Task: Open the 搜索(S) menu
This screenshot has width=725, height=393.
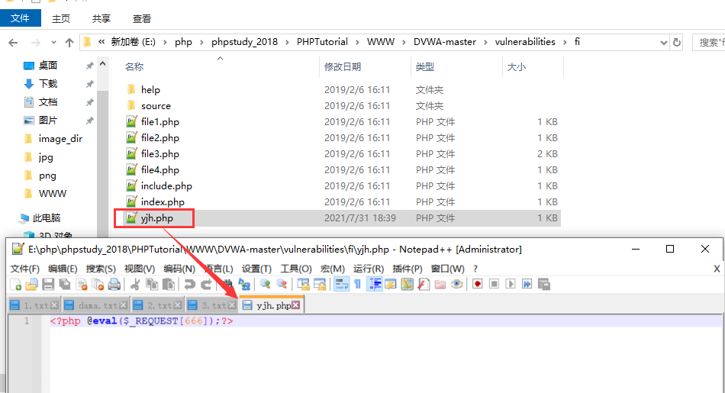Action: pos(101,269)
